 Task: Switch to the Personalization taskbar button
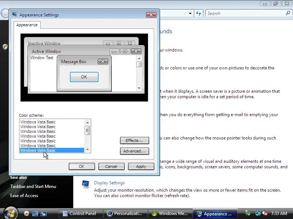coord(125,214)
